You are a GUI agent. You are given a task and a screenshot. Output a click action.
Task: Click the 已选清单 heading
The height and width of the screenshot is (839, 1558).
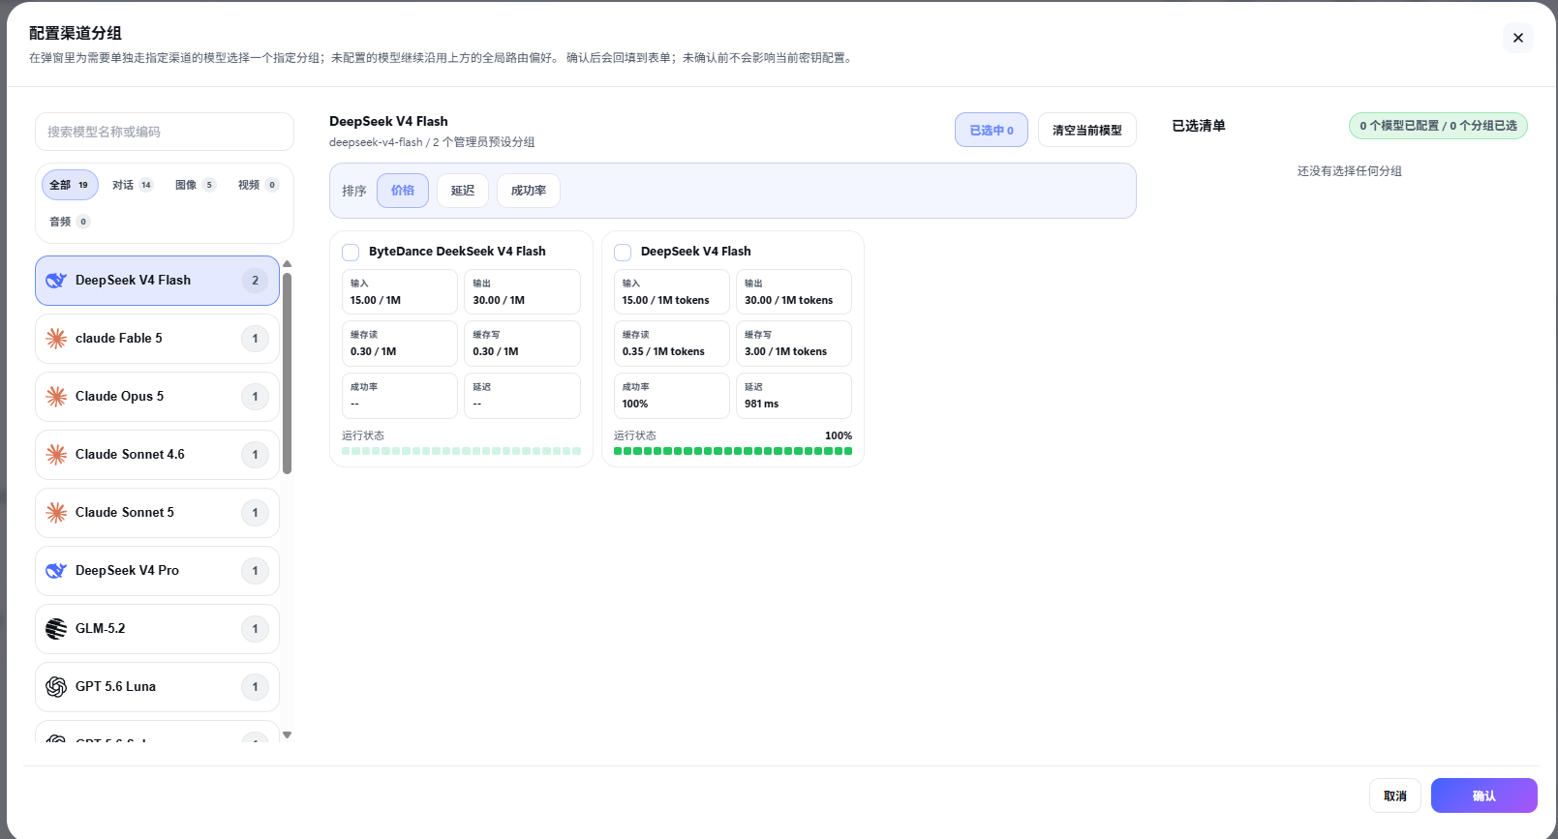(1199, 126)
